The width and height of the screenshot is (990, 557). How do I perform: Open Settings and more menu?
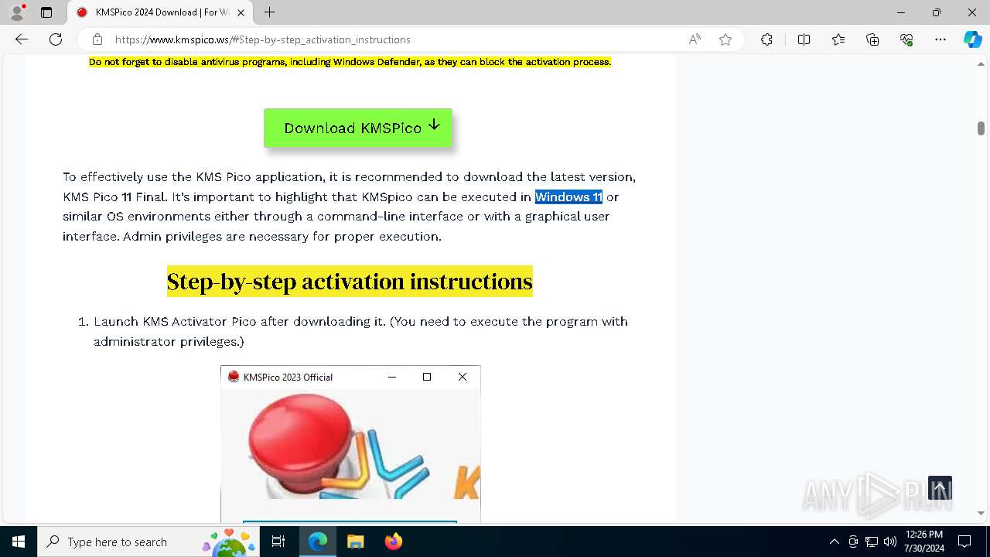(x=940, y=39)
